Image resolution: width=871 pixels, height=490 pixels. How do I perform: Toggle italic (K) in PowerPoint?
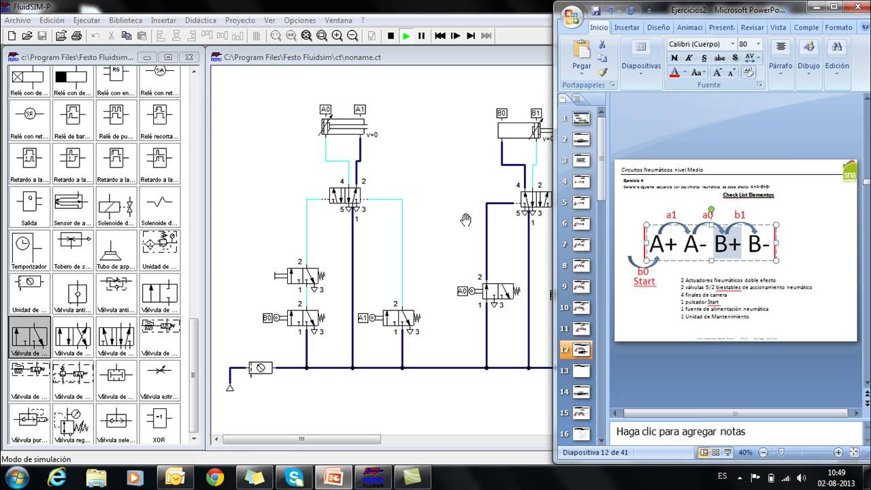689,59
